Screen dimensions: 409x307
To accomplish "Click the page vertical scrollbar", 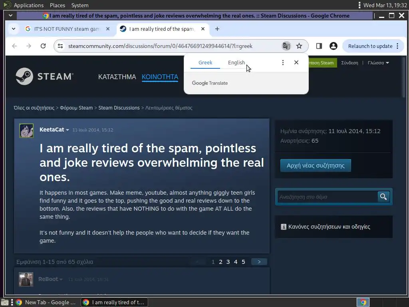I will pos(404,78).
